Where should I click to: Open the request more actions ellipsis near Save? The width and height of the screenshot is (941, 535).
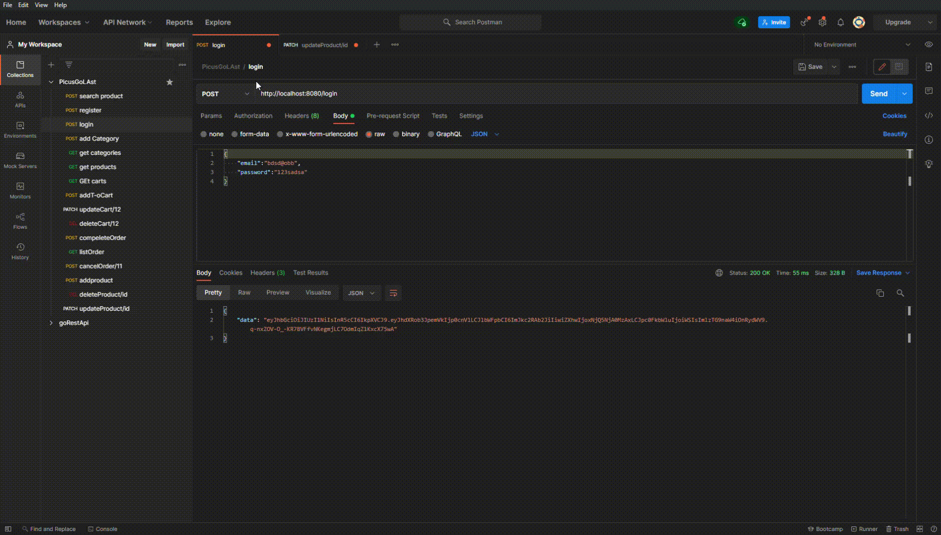pos(852,66)
